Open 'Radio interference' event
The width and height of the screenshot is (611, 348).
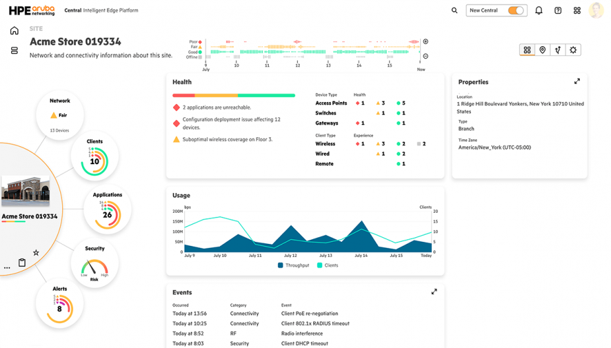302,333
